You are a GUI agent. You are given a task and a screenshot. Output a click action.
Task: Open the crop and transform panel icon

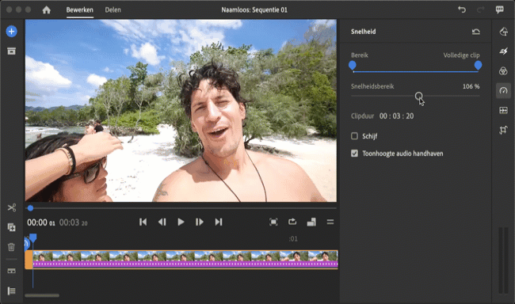pos(503,130)
